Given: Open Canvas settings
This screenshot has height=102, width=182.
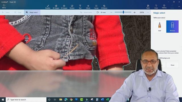Looking at the screenshot, I should tap(96, 7).
